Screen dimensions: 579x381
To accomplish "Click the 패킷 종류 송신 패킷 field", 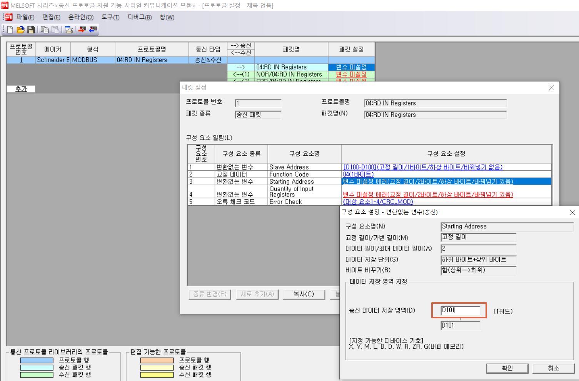I will 258,115.
